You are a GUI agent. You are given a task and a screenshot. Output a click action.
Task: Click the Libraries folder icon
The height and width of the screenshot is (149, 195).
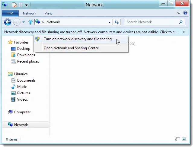(10, 74)
